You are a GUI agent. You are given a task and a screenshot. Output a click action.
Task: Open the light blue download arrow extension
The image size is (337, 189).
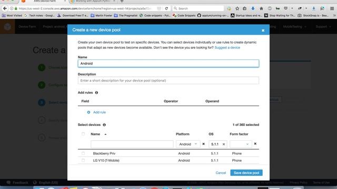(314, 8)
